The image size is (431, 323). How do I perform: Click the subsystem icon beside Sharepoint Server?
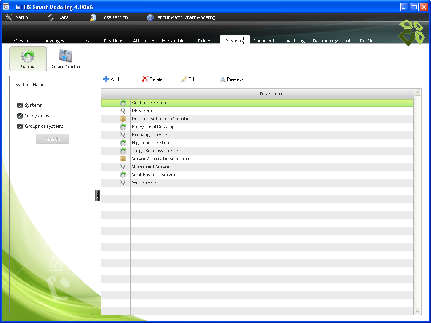tap(123, 167)
